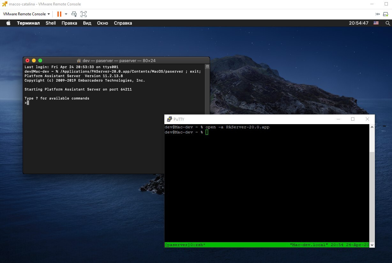Click the PuTTY vertical scrollbar thumb

372,197
